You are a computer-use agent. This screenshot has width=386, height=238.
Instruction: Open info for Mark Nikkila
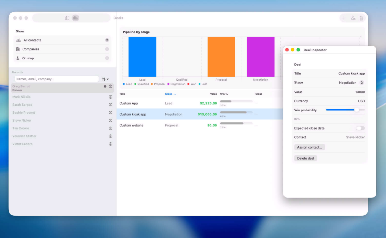click(111, 97)
